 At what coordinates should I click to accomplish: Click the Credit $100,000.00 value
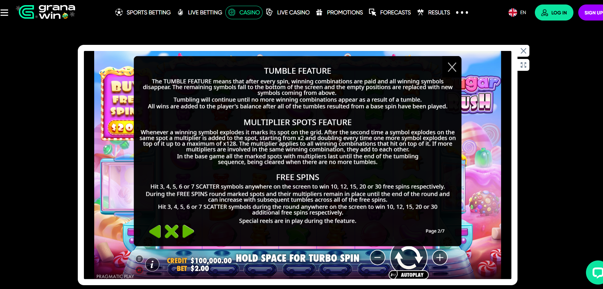tap(211, 260)
